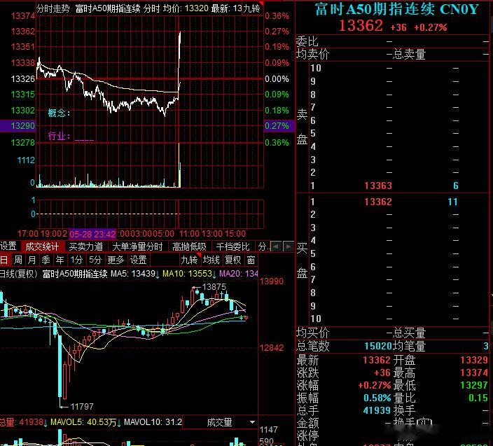The width and height of the screenshot is (493, 446).
Task: Select the 周 weekly period
Action: pos(18,260)
